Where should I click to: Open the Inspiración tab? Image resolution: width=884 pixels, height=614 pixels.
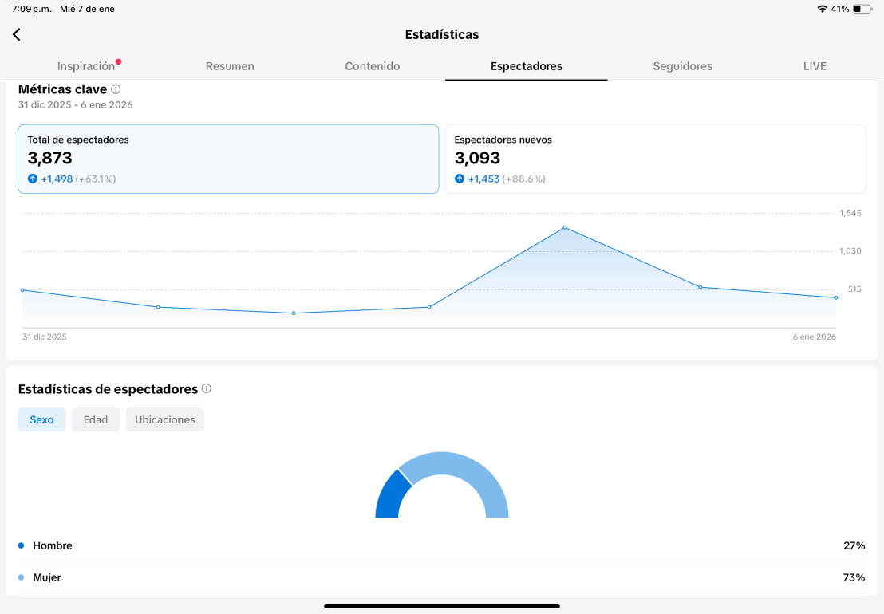click(86, 66)
